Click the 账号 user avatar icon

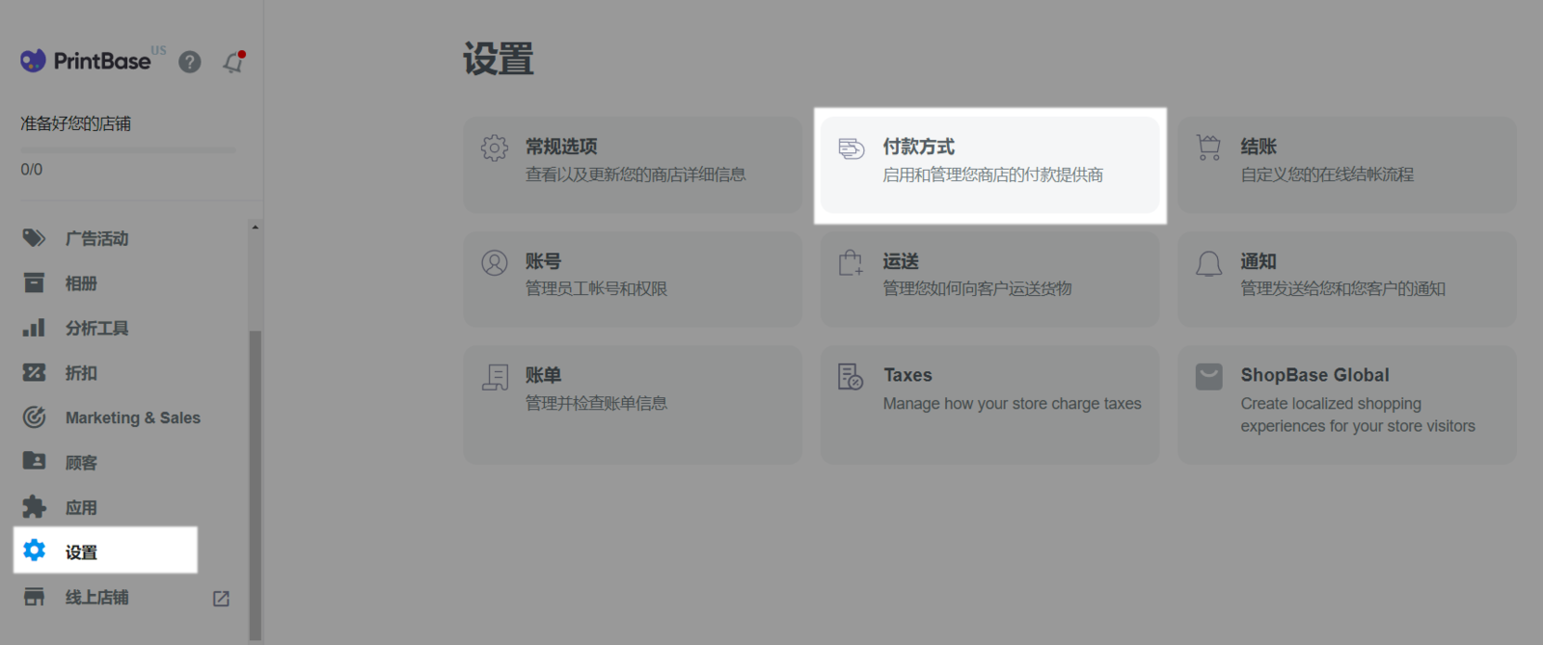tap(495, 262)
